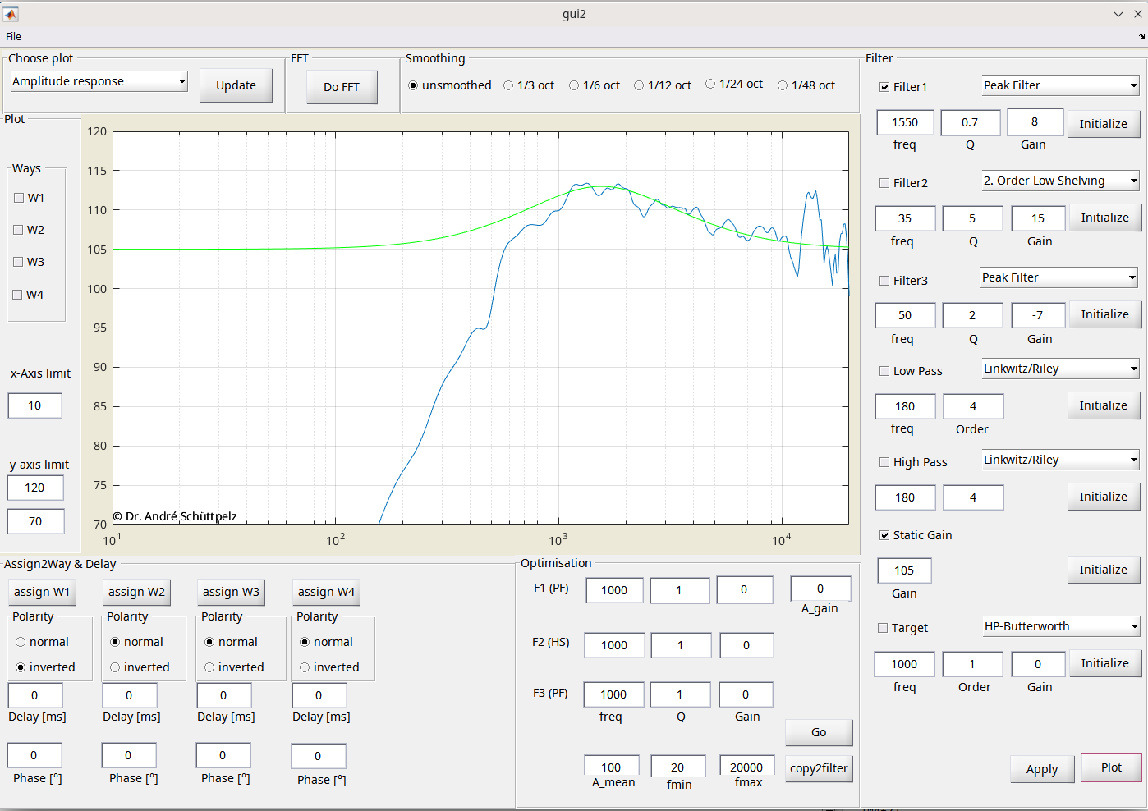Click Initialize for Filter1
Image resolution: width=1148 pixels, height=811 pixels.
coord(1103,124)
